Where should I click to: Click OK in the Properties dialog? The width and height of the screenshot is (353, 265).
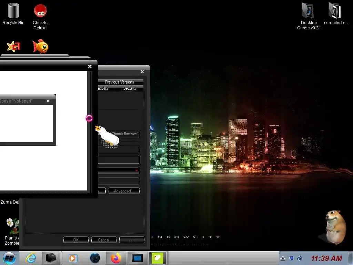(x=76, y=240)
